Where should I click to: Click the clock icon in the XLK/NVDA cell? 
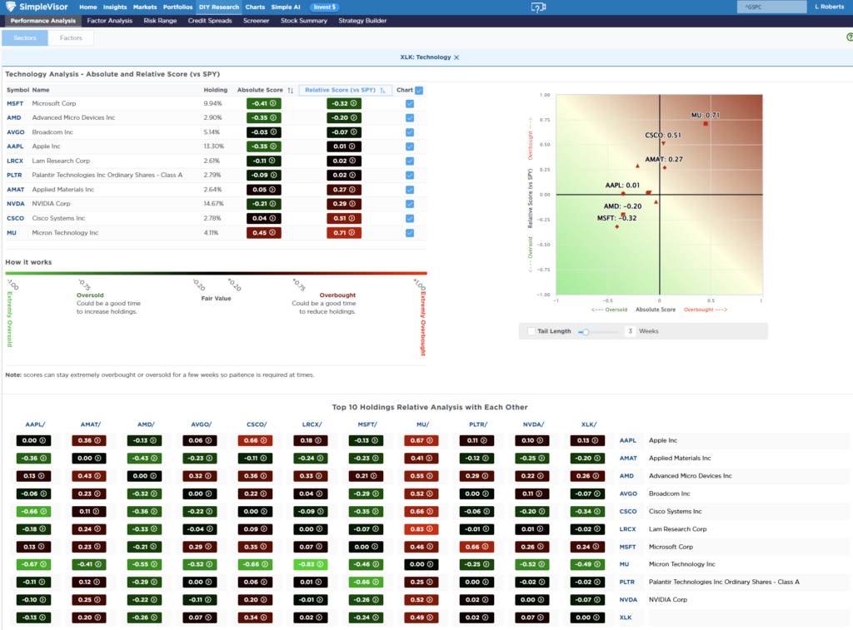597,599
